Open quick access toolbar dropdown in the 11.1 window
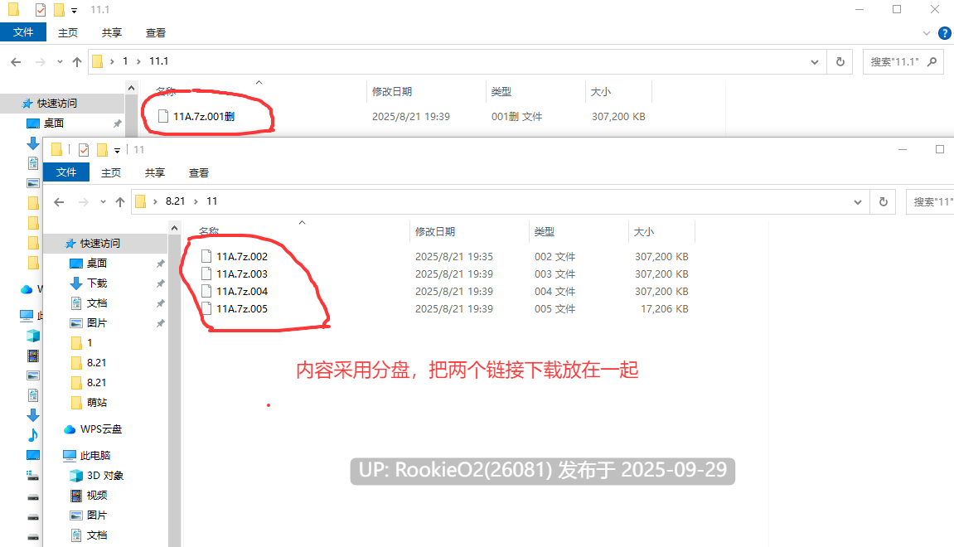 tap(75, 10)
